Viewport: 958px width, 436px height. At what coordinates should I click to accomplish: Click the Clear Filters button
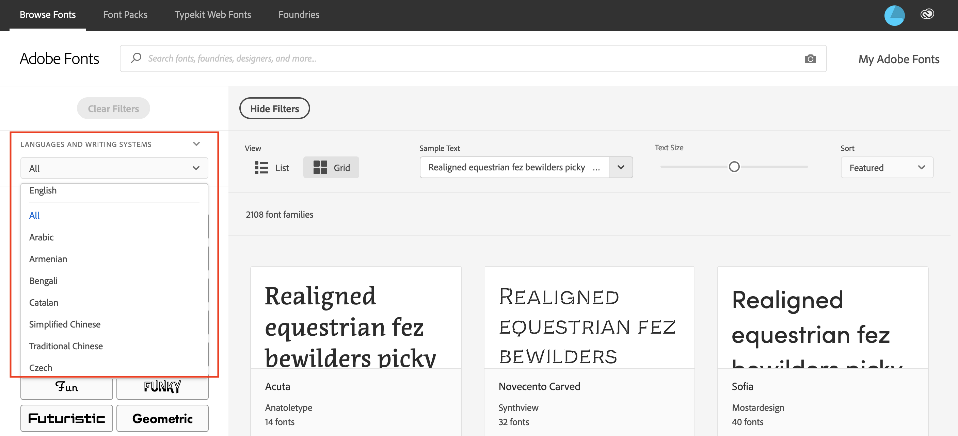tap(113, 109)
